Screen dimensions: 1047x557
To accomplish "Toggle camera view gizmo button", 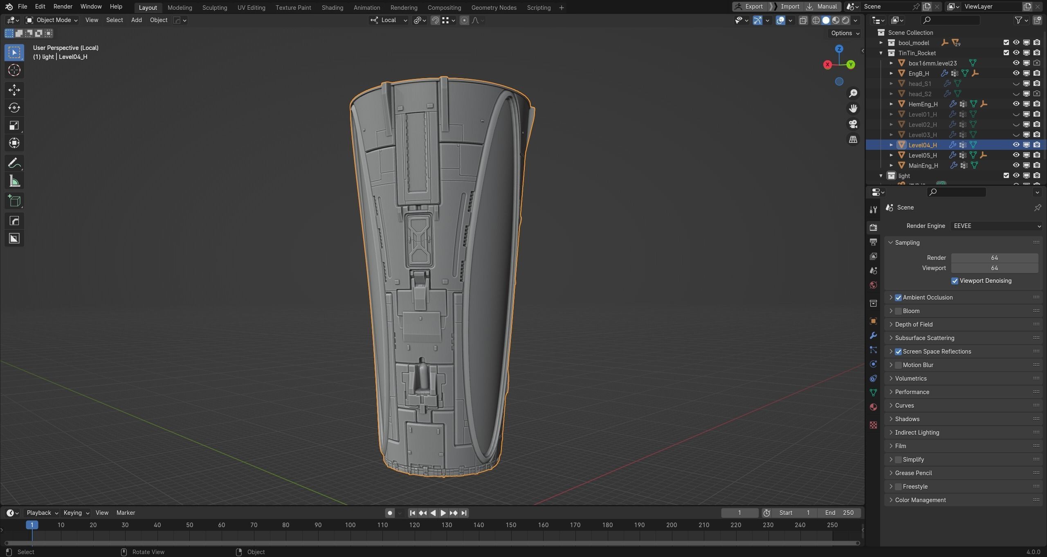I will [853, 124].
